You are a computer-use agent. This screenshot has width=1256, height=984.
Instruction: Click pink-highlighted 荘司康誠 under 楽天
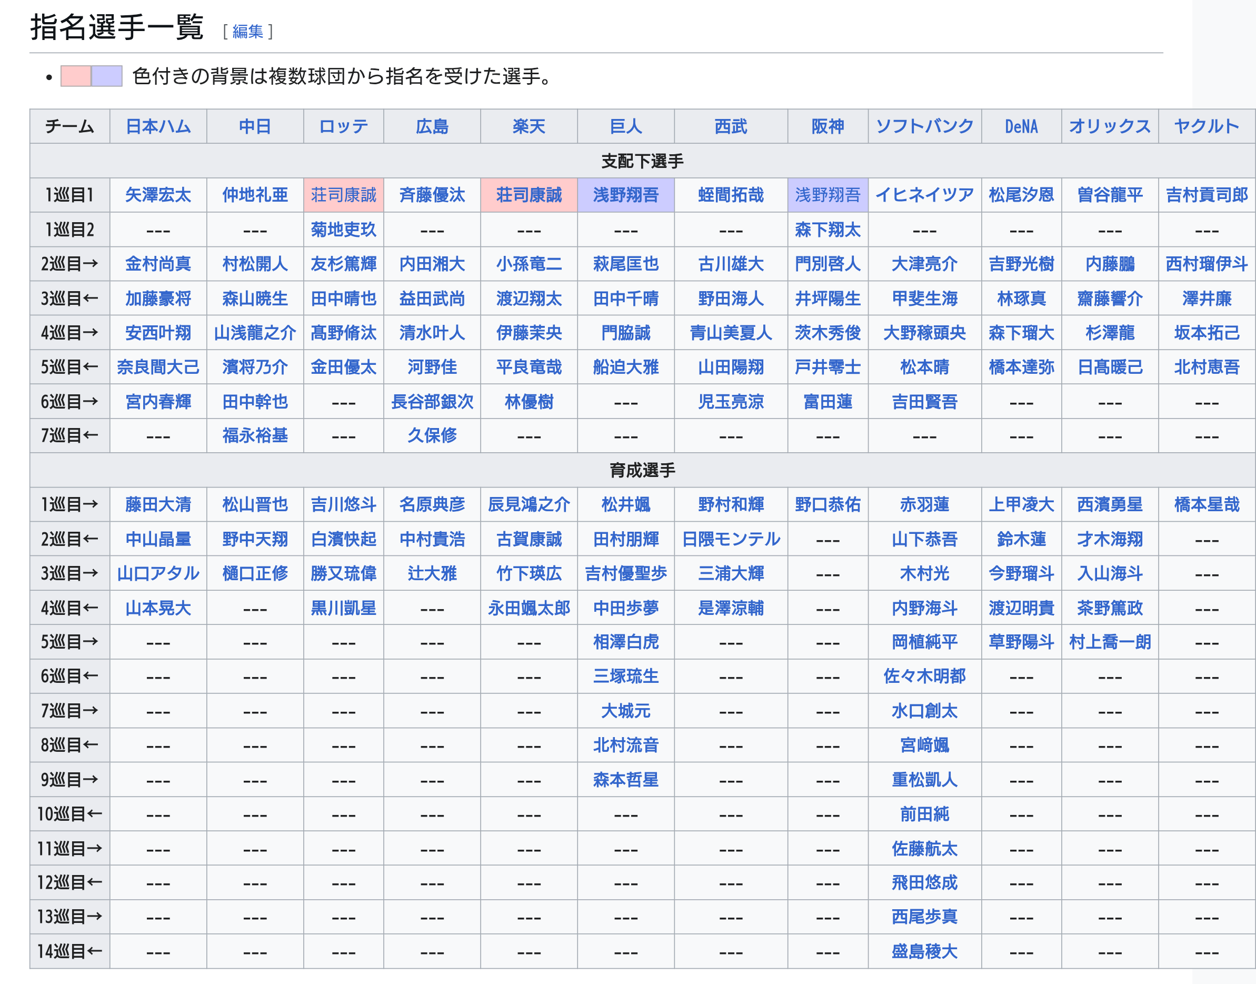529,195
